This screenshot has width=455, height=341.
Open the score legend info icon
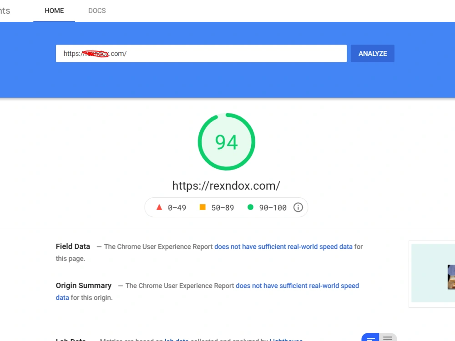[x=298, y=207]
